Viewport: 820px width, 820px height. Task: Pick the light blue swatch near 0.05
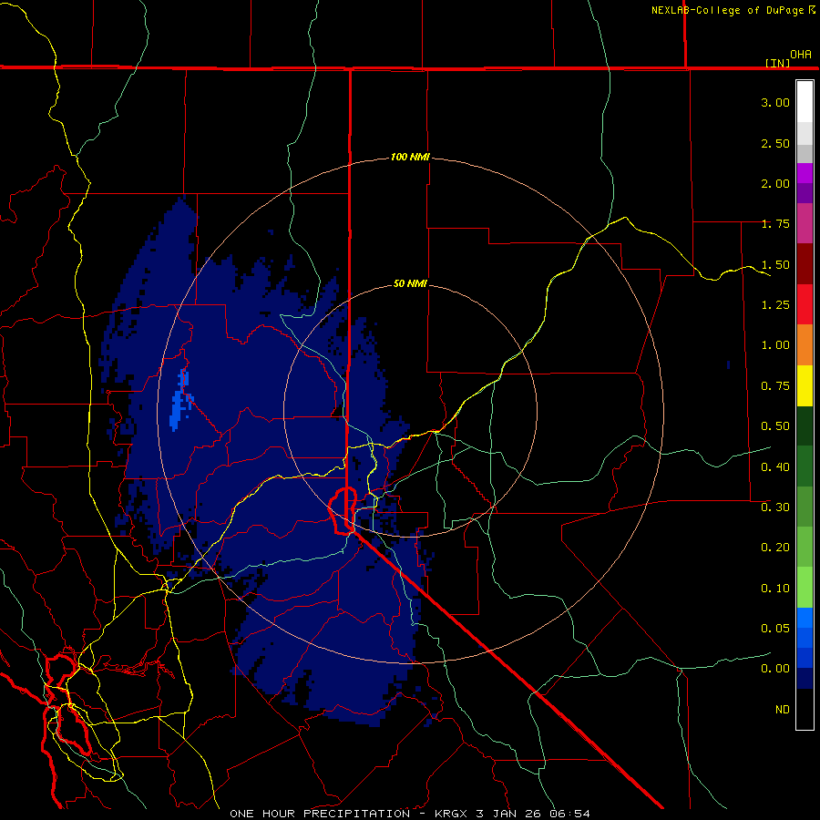click(x=805, y=618)
